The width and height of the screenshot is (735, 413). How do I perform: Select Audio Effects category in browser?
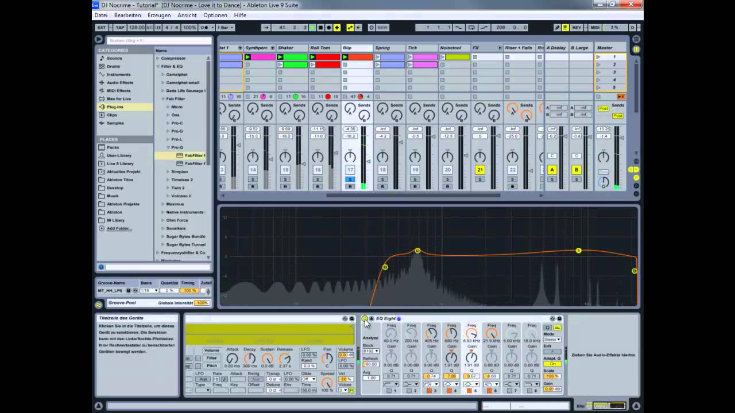(x=120, y=83)
